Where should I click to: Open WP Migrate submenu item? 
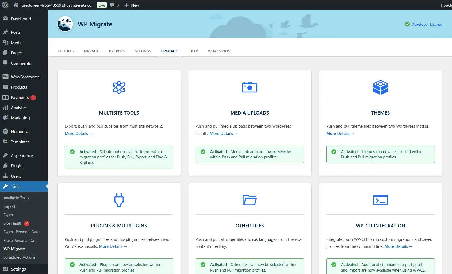[14, 249]
